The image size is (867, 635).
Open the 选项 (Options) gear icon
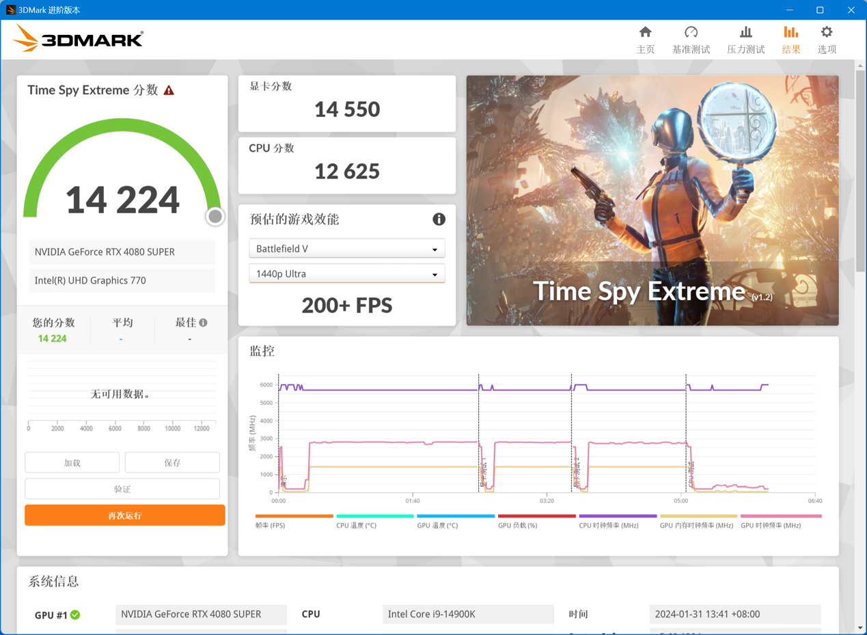826,38
